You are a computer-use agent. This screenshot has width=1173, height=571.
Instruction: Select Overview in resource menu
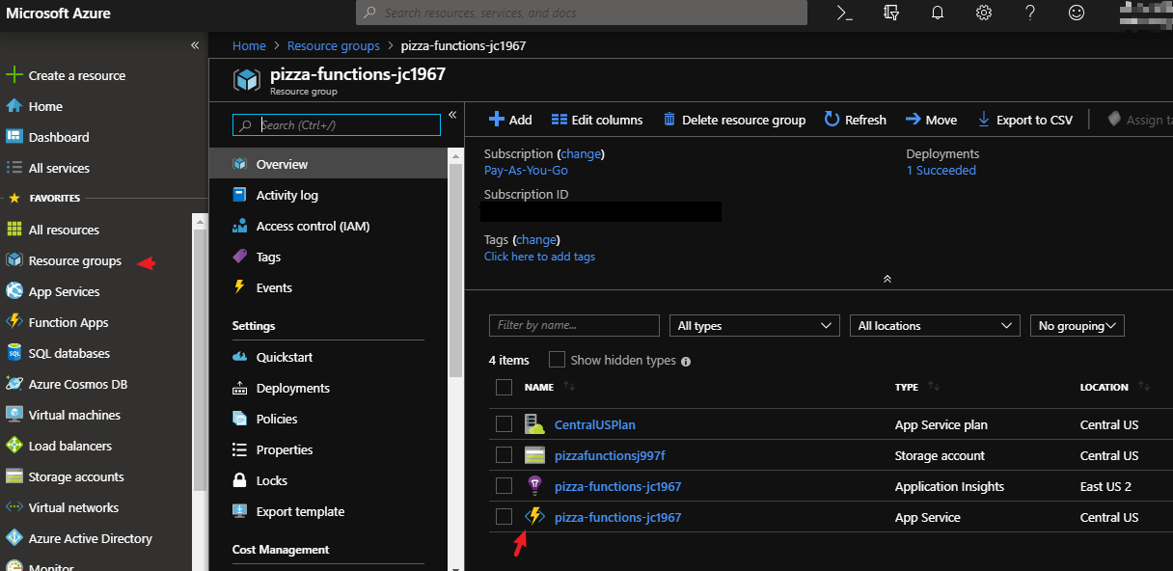tap(329, 164)
